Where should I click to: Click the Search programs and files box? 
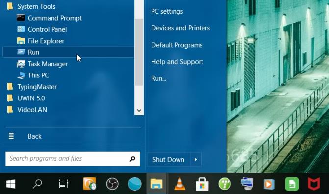tap(73, 159)
